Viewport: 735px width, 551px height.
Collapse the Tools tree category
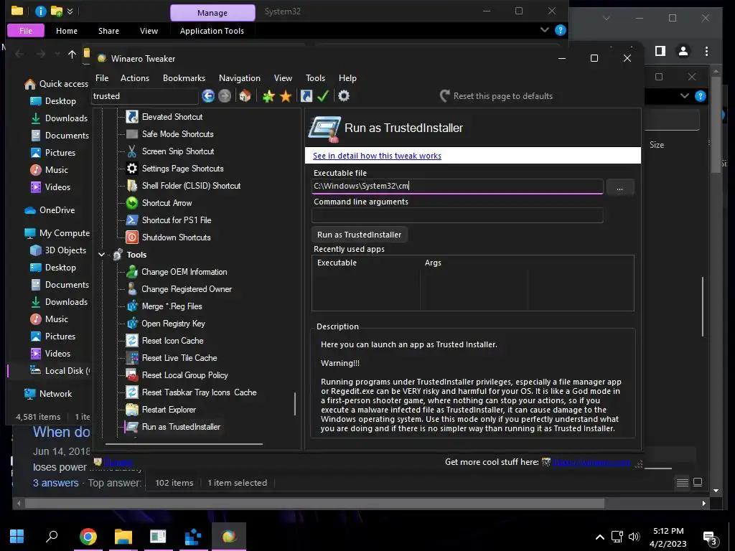click(102, 255)
